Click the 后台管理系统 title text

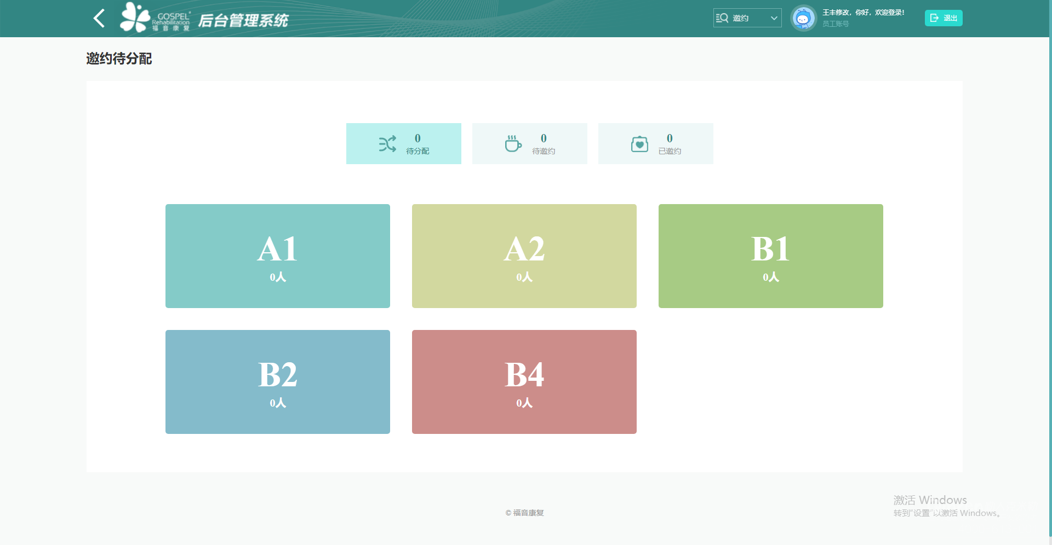[243, 21]
